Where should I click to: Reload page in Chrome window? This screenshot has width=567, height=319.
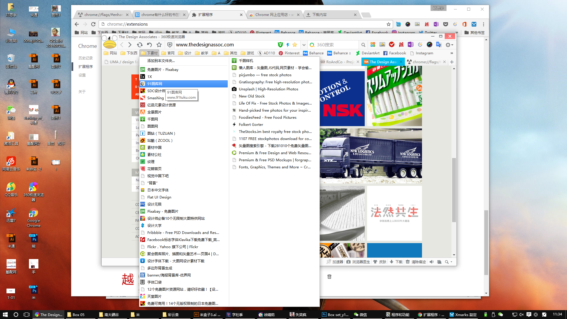(93, 24)
